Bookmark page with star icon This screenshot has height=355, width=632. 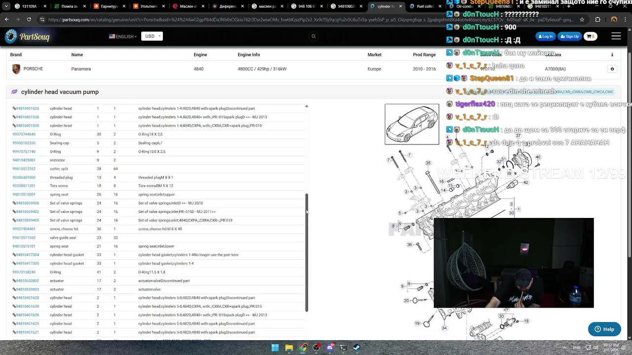[582, 20]
